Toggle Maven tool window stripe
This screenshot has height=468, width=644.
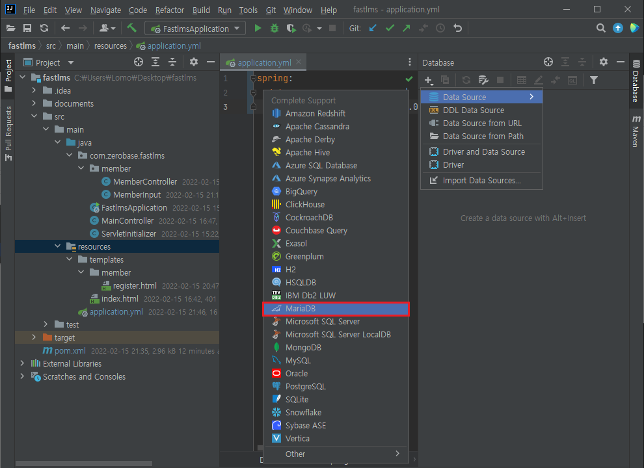636,131
